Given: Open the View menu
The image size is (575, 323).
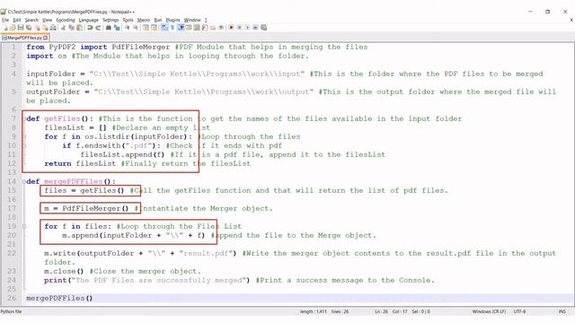Looking at the screenshot, I should (x=47, y=20).
